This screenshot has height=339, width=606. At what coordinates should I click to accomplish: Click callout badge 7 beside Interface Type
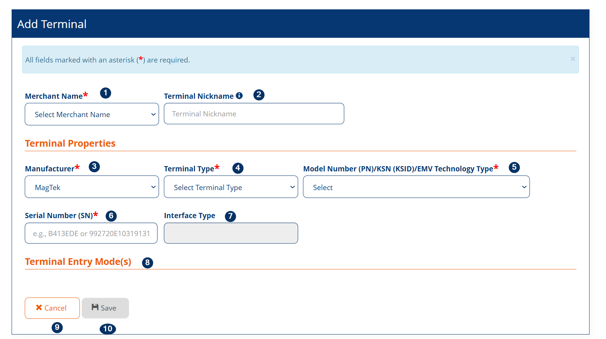click(230, 216)
